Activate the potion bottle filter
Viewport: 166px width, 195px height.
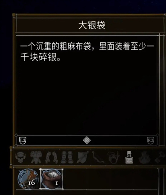[129, 157]
